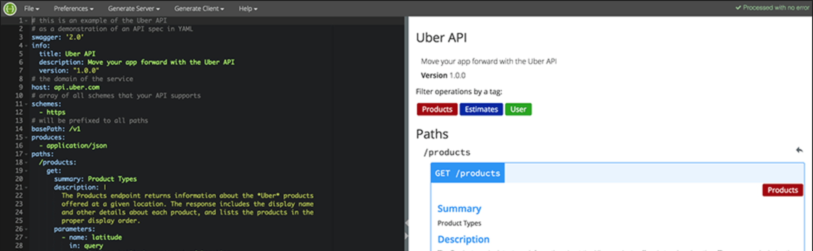Click the 'Paths' heading in preview
Viewport: 813px width, 251px height.
coord(432,134)
